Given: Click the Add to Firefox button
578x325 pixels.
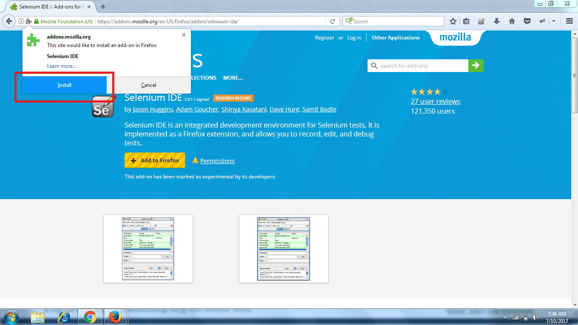Looking at the screenshot, I should pyautogui.click(x=155, y=160).
